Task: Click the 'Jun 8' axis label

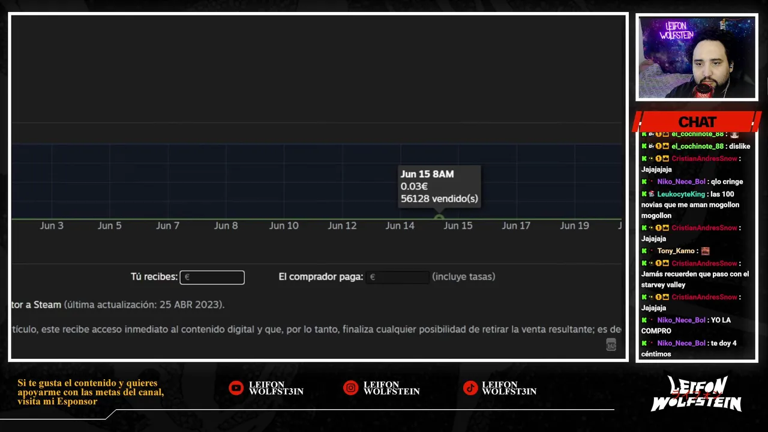Action: tap(226, 226)
